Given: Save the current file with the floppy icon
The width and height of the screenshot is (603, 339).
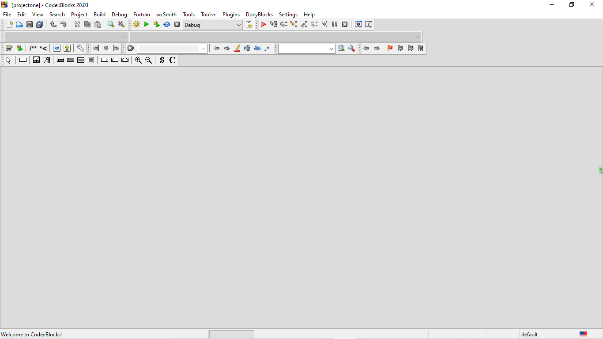Looking at the screenshot, I should [x=30, y=25].
